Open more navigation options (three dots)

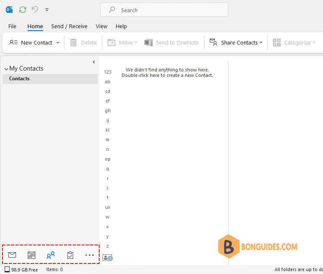pos(90,255)
